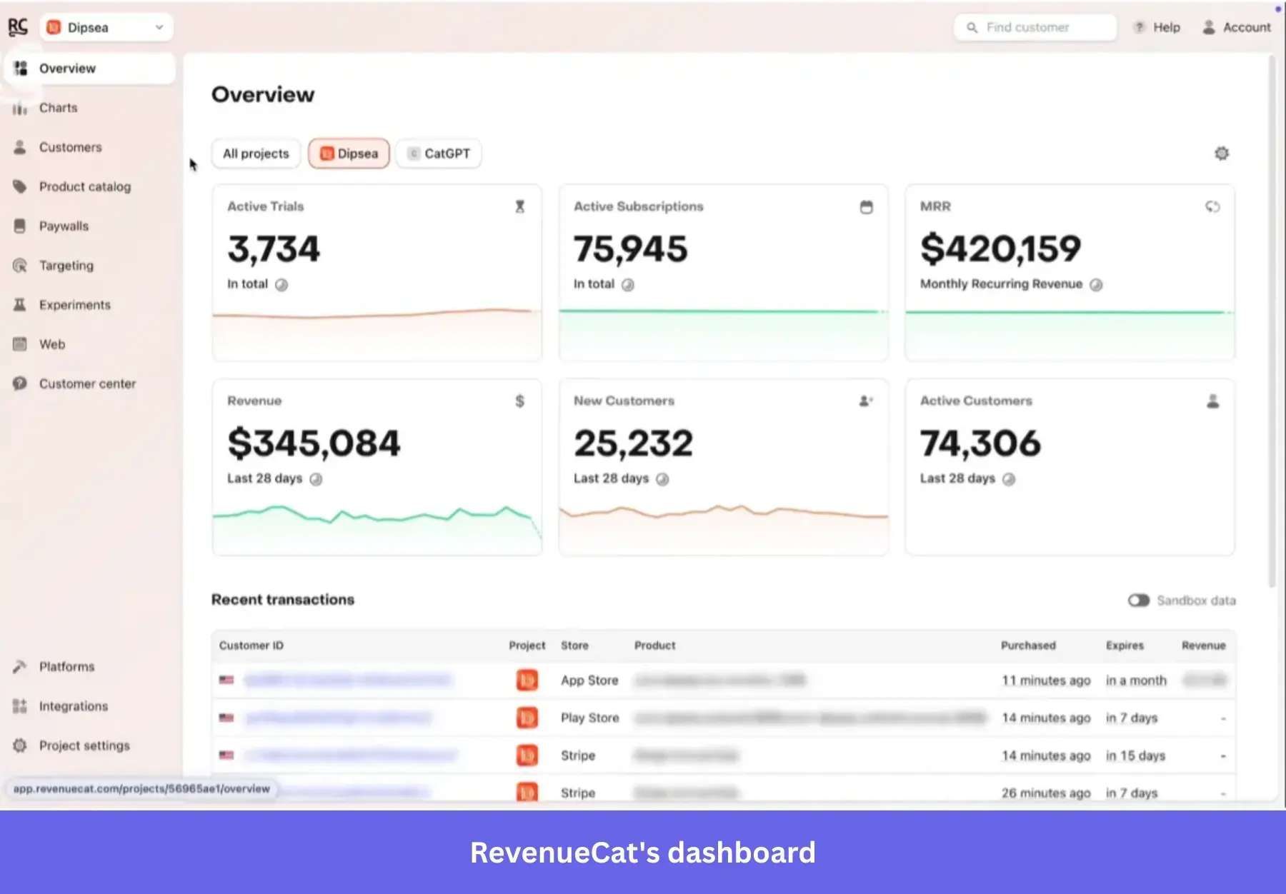1286x894 pixels.
Task: Click the Active Customers person icon
Action: pos(1213,401)
